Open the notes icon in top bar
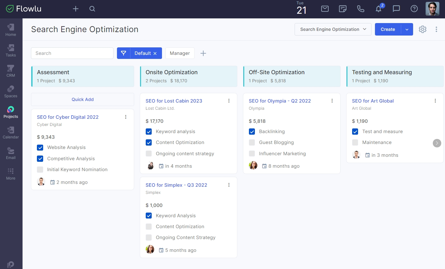Screen dimensions: 445x269 click(343, 9)
